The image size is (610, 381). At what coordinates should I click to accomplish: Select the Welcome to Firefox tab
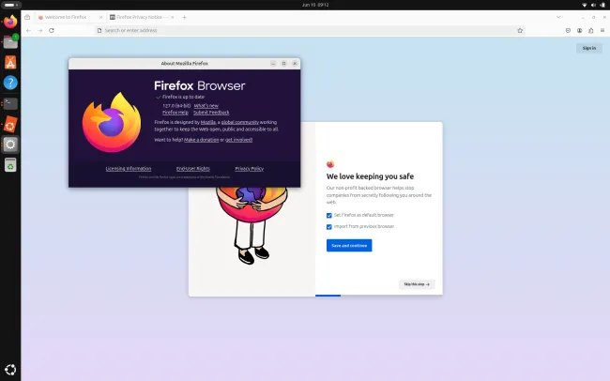coord(70,17)
